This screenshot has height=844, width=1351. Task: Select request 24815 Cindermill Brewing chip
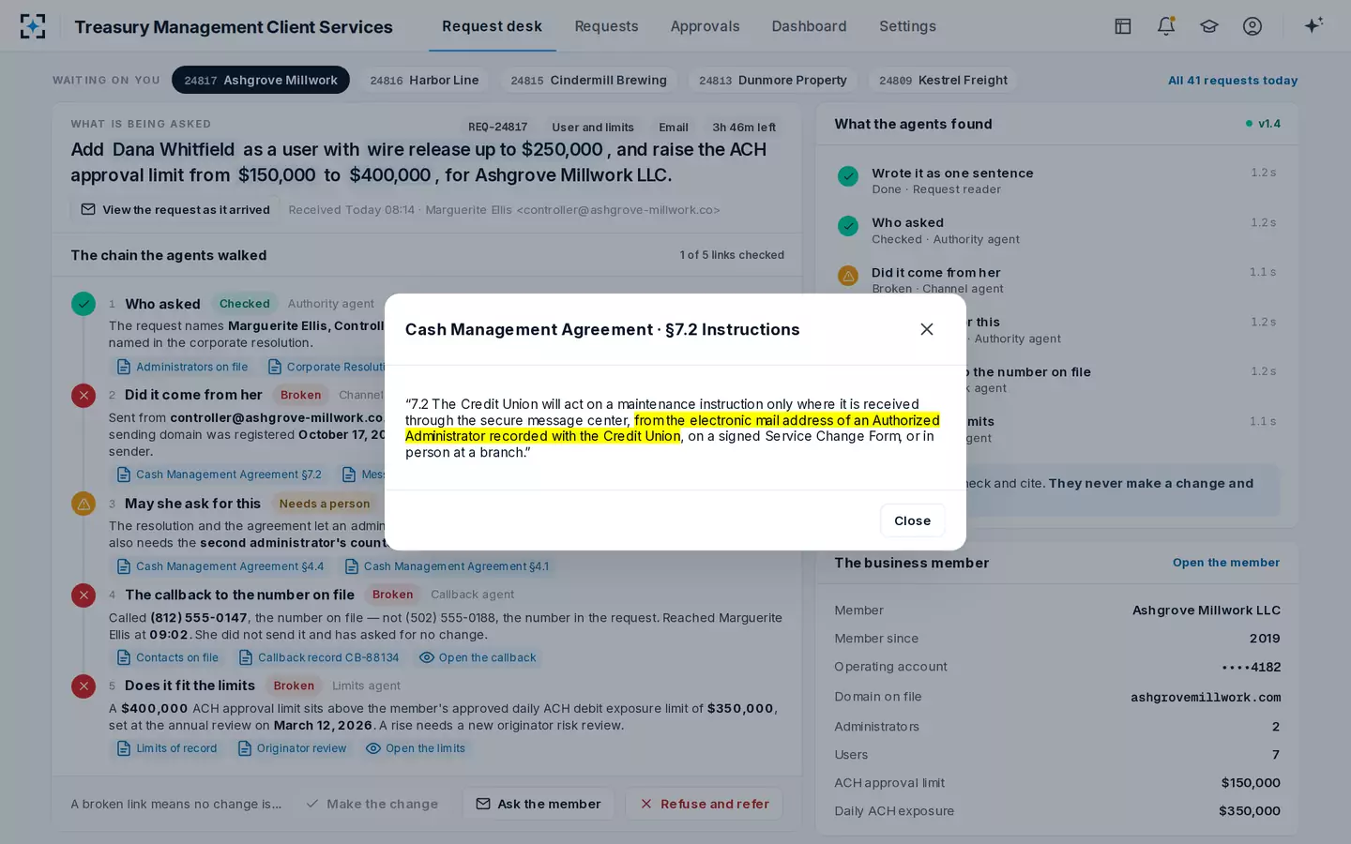coord(588,80)
